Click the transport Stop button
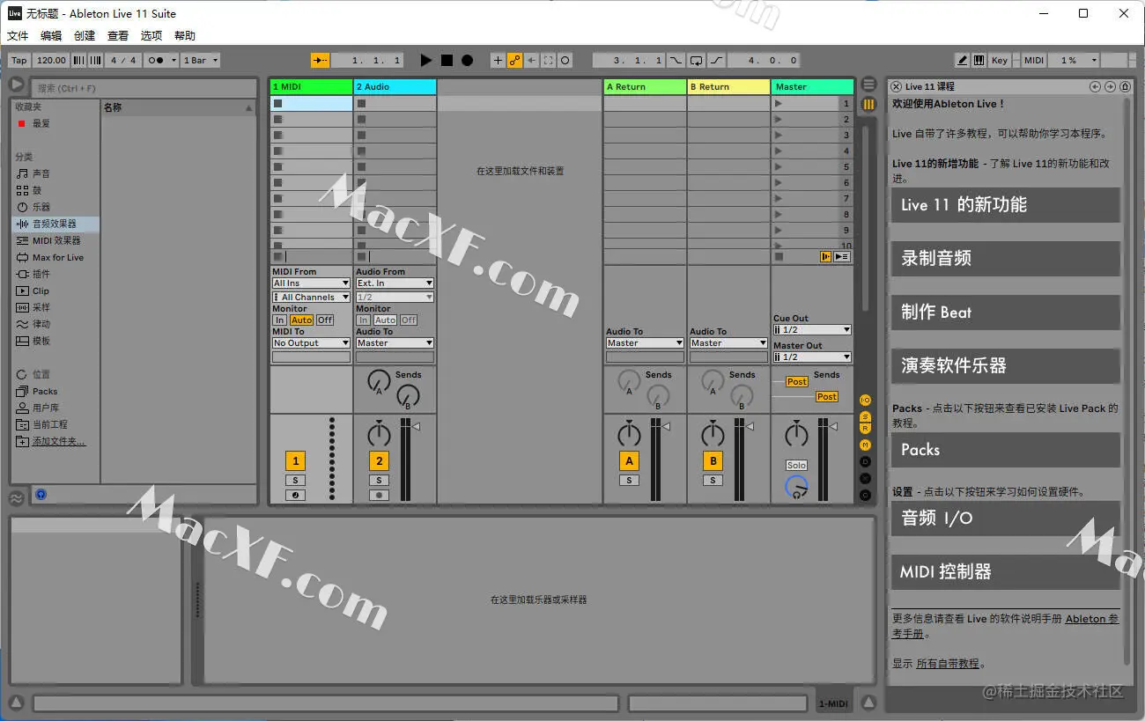Image resolution: width=1145 pixels, height=721 pixels. click(x=447, y=60)
